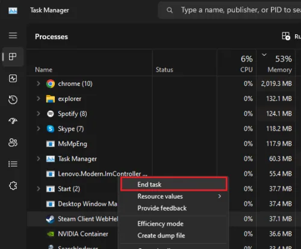Sort by the Status column header

click(164, 70)
